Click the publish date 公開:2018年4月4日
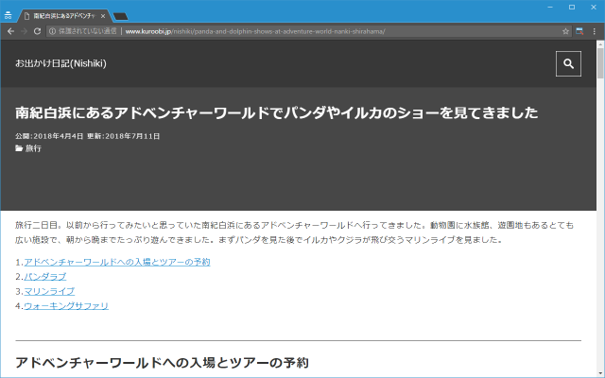The image size is (605, 378). point(49,136)
